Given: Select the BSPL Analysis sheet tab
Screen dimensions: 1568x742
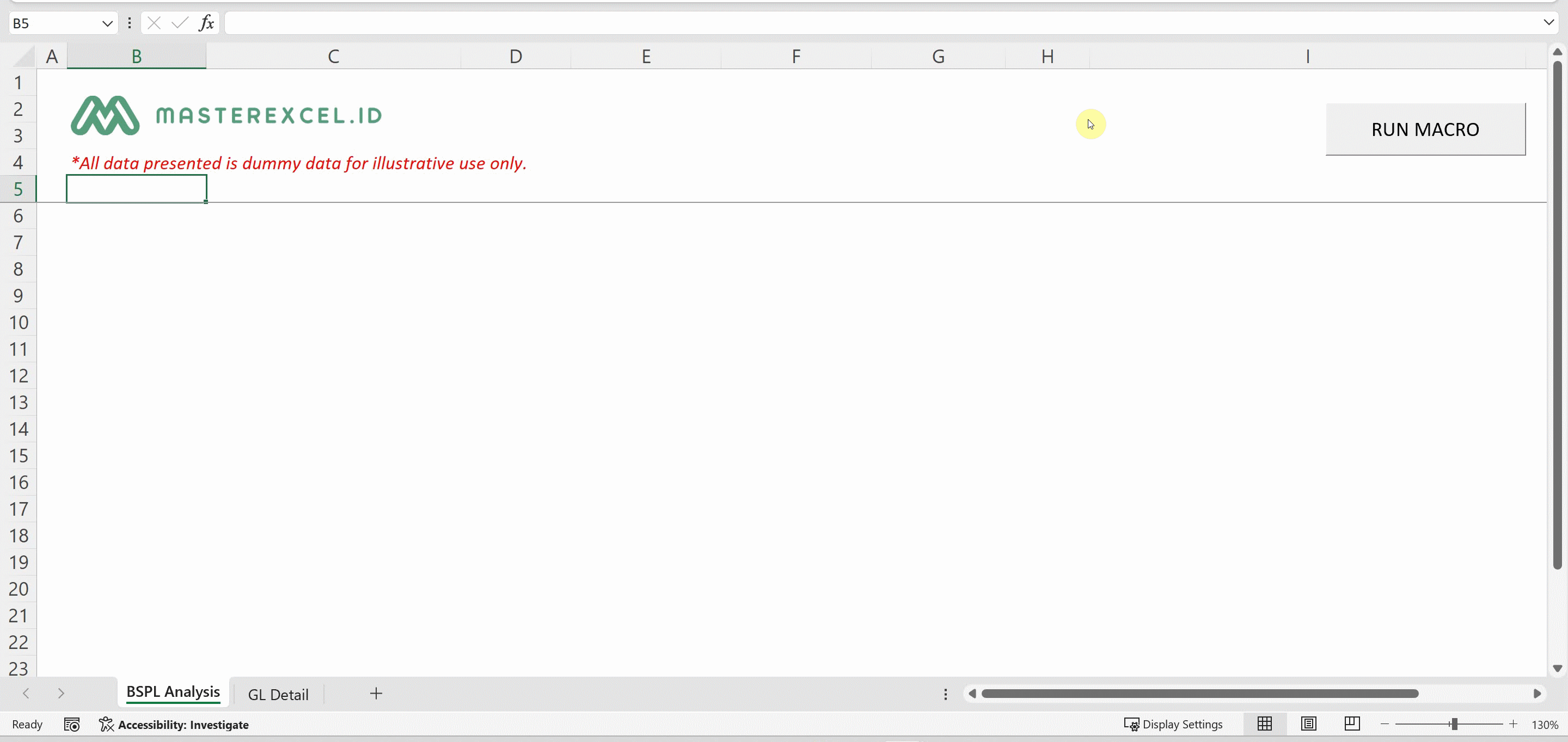Looking at the screenshot, I should click(x=173, y=692).
